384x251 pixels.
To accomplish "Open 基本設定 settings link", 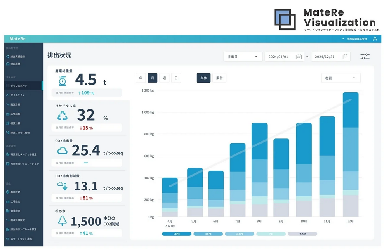I will (15, 192).
